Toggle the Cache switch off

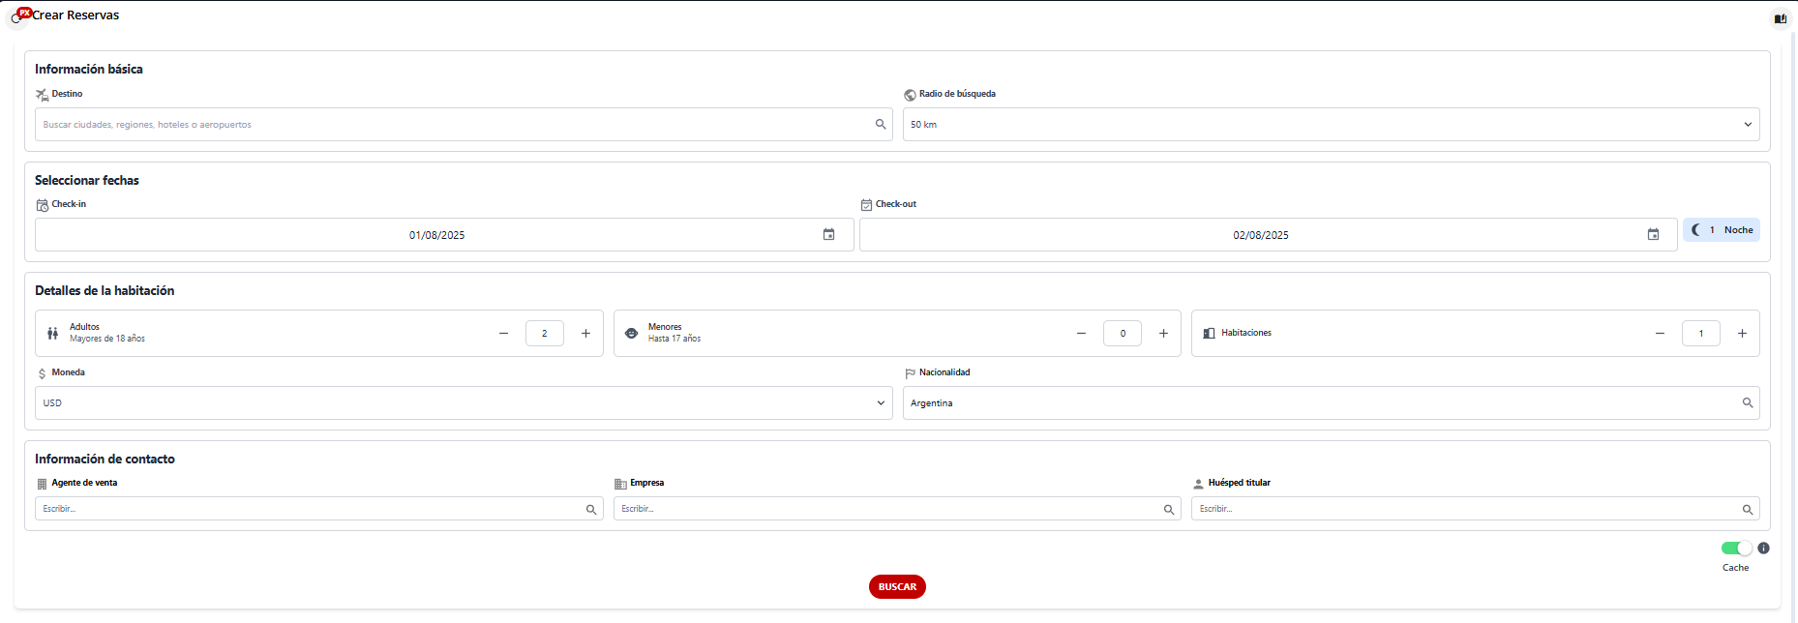coord(1736,549)
